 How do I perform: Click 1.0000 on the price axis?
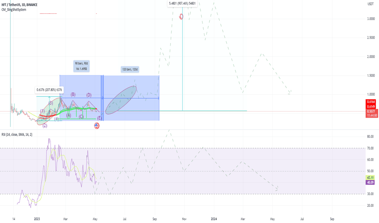371,94
